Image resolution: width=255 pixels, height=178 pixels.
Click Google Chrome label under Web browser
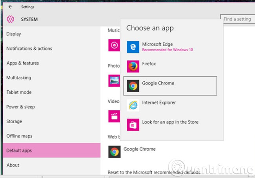[x=140, y=149]
